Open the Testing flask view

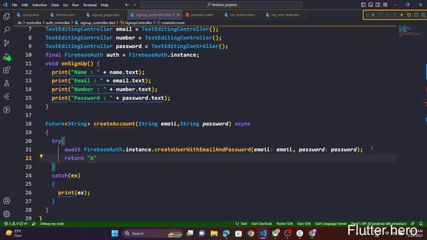coord(7,83)
